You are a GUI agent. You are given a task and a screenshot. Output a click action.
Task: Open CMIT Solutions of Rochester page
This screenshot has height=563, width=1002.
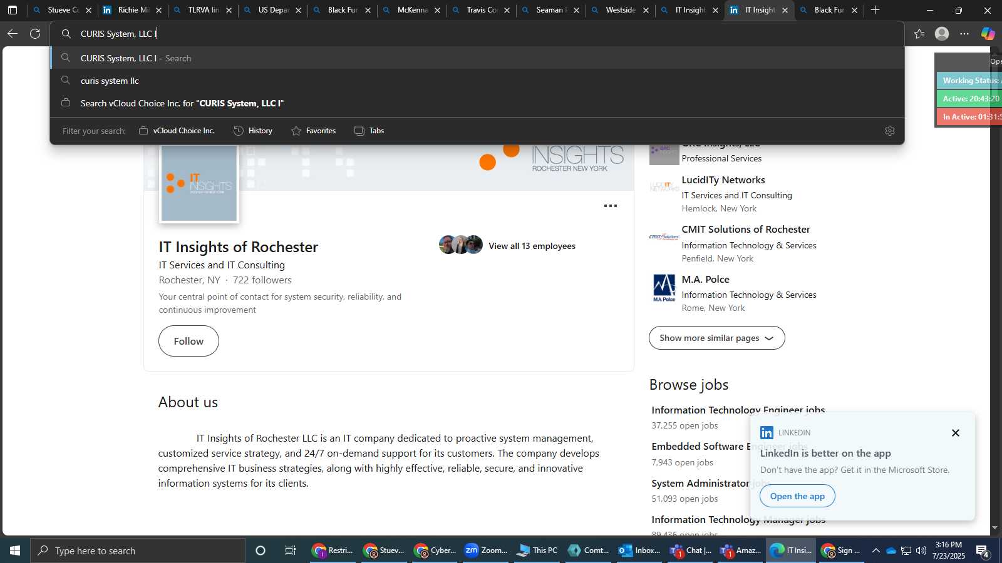tap(746, 230)
